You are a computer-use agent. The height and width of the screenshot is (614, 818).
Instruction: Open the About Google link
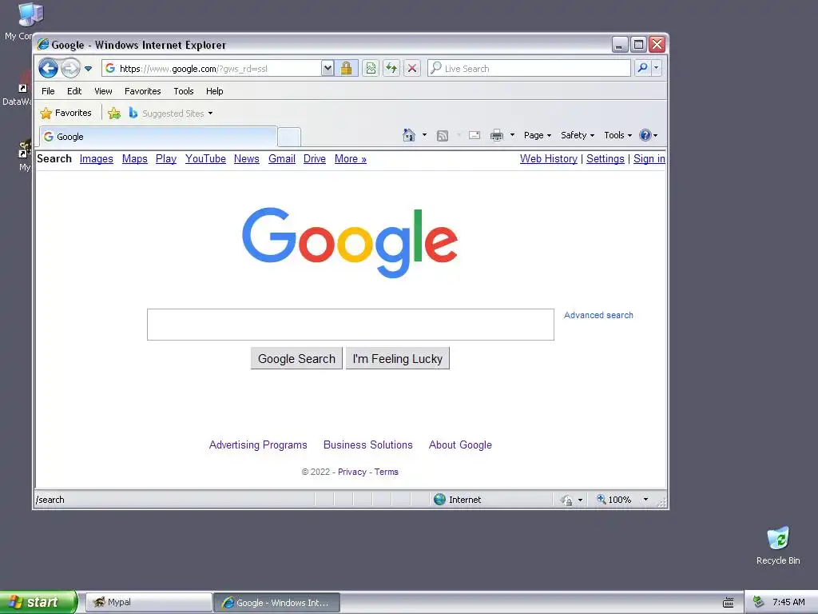coord(460,445)
